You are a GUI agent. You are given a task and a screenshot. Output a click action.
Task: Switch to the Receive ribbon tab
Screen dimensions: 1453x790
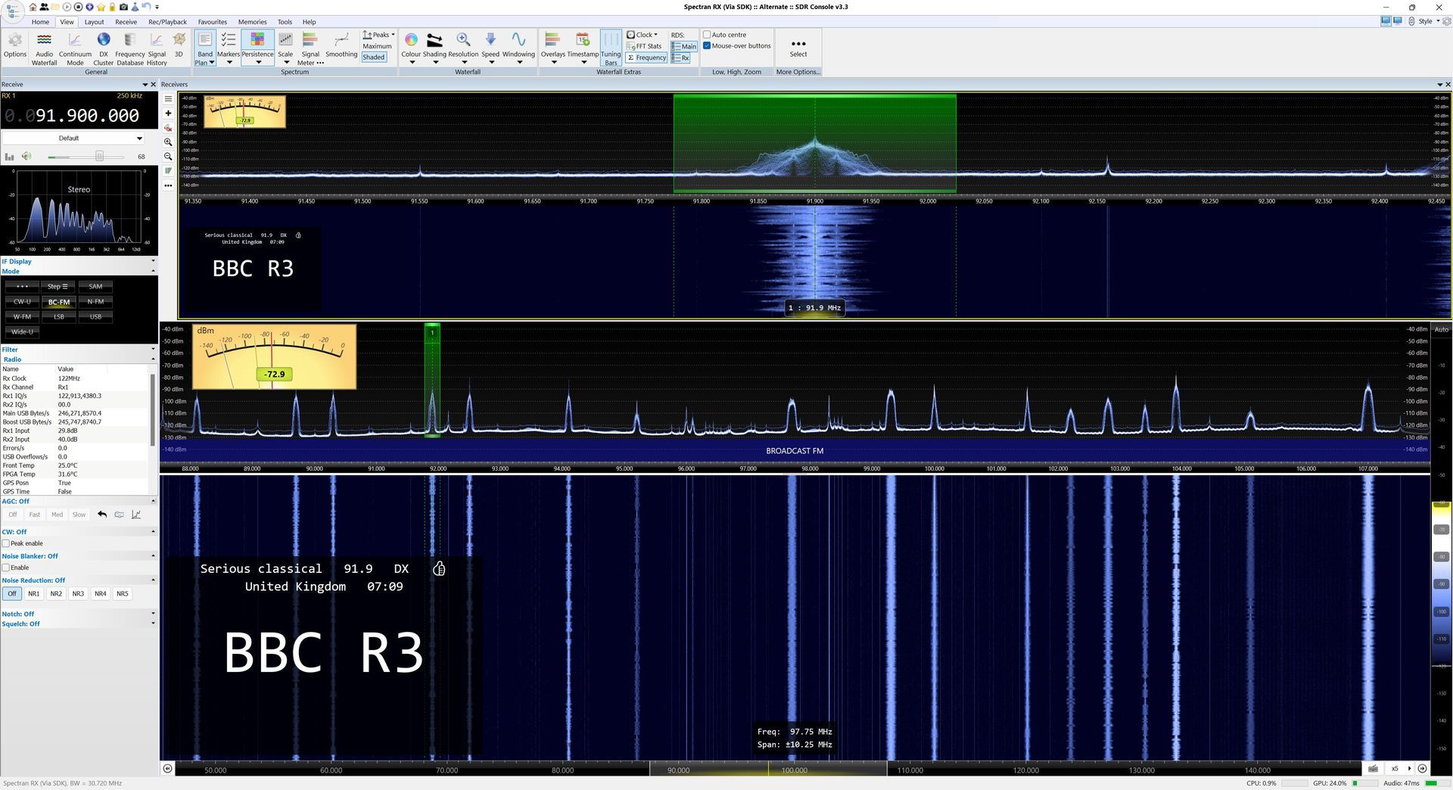coord(126,22)
